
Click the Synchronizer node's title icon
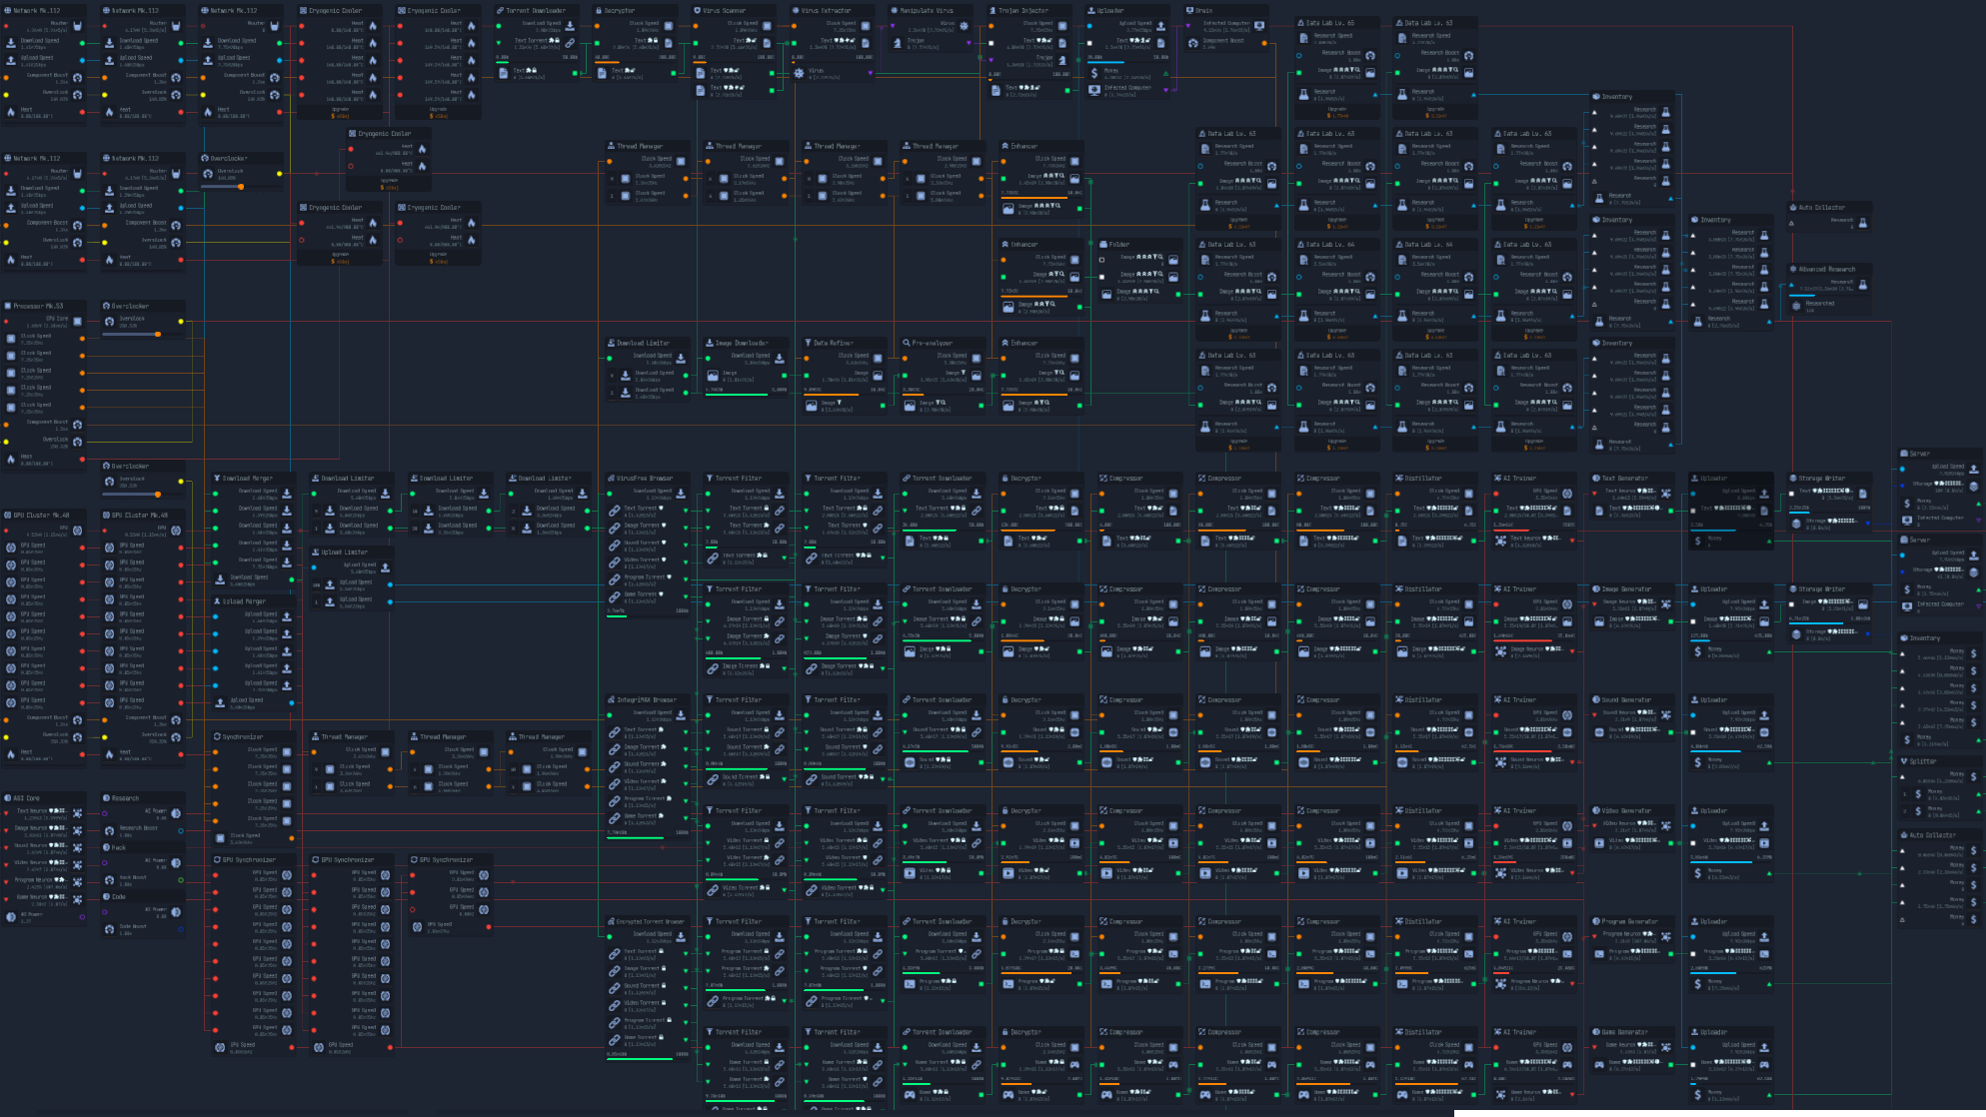[217, 736]
